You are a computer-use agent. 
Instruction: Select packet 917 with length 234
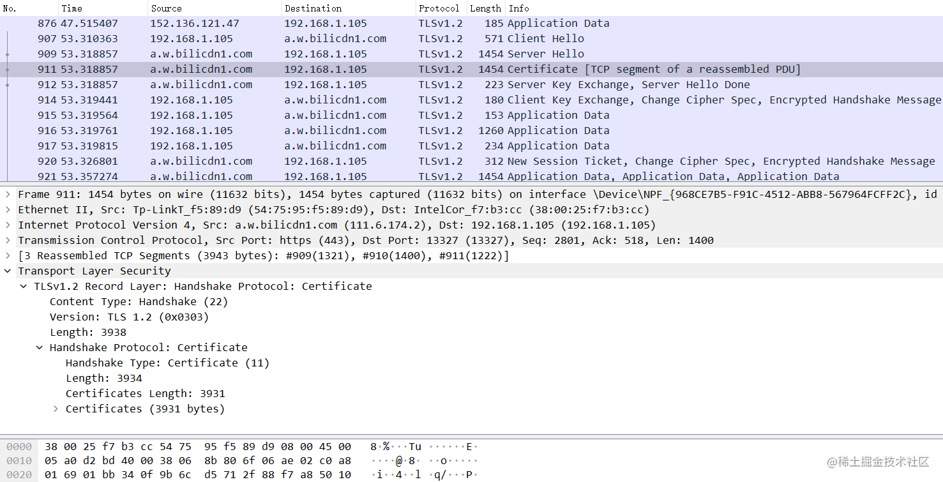click(x=471, y=146)
